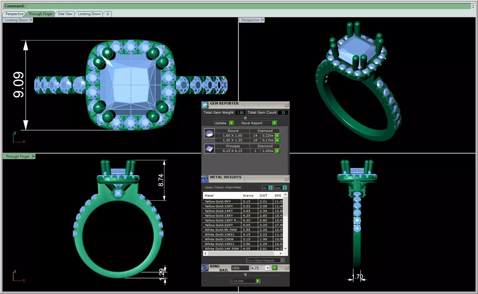478x294 pixels.
Task: Open the ring size 4.75 dropdown
Action: 268,268
